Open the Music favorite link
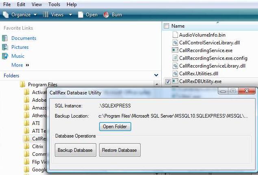258x175 pixels. [18, 56]
